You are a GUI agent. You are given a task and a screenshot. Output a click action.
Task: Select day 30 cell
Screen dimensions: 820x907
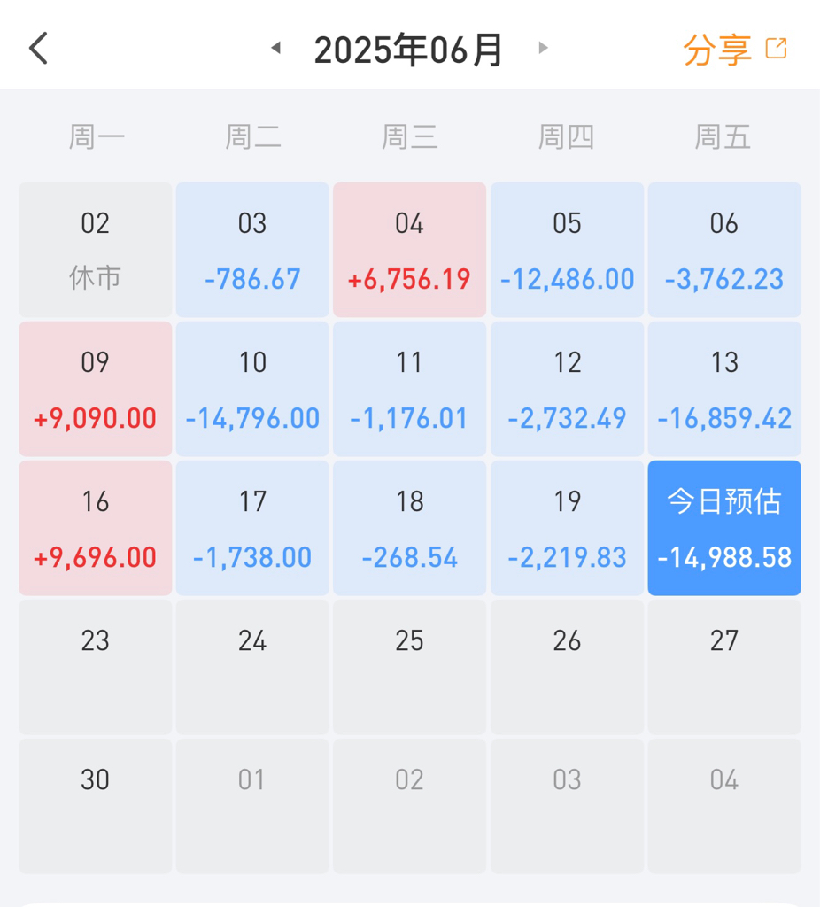point(96,806)
